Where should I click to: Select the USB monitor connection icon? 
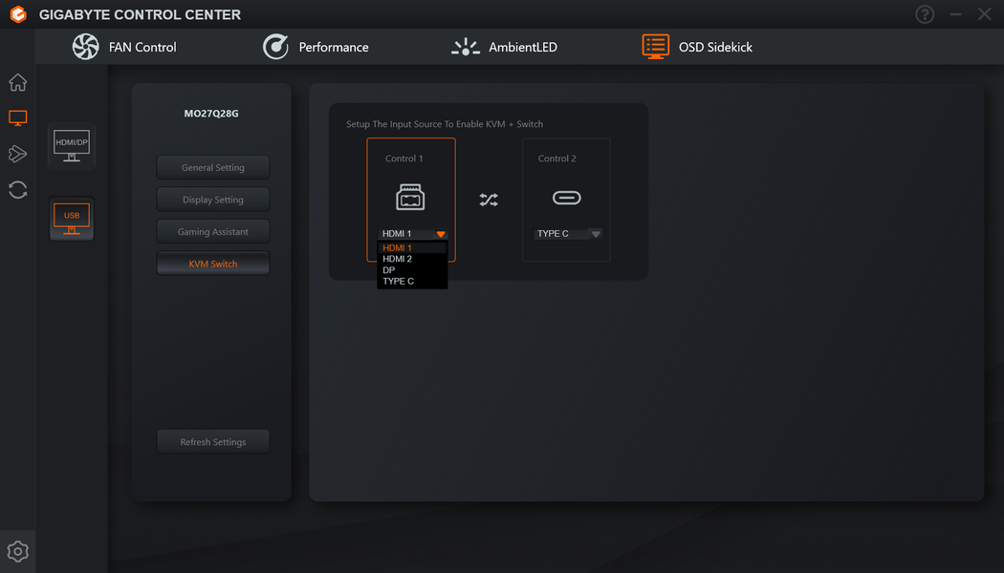72,220
